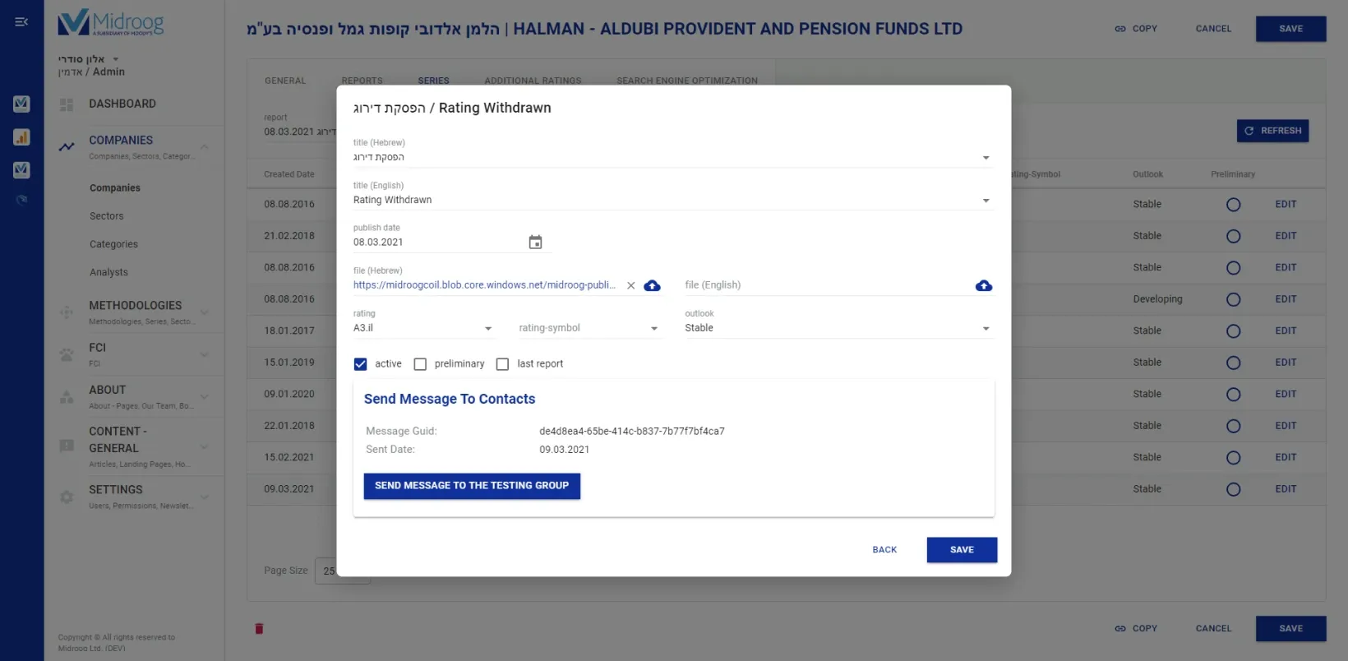Click the orange chart icon in left rail
The height and width of the screenshot is (661, 1348).
click(21, 136)
